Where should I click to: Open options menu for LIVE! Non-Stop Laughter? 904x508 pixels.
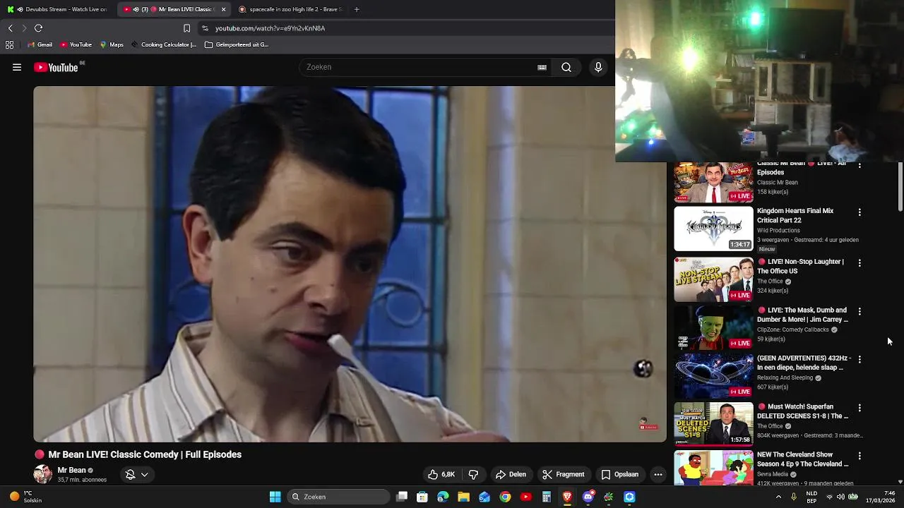[860, 262]
